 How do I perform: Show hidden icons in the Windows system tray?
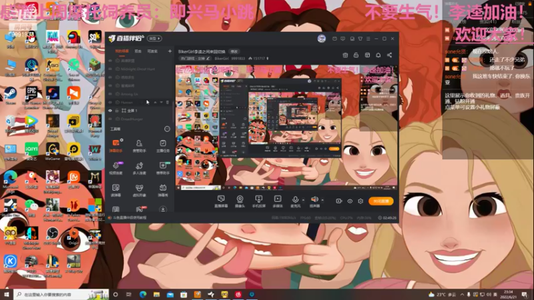pos(462,295)
